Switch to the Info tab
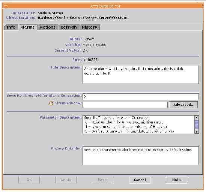 (x=11, y=27)
